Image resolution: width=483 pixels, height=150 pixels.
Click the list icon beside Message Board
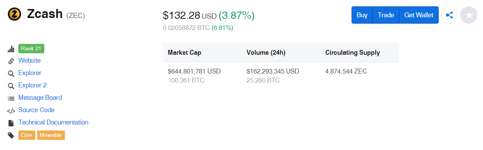(11, 98)
